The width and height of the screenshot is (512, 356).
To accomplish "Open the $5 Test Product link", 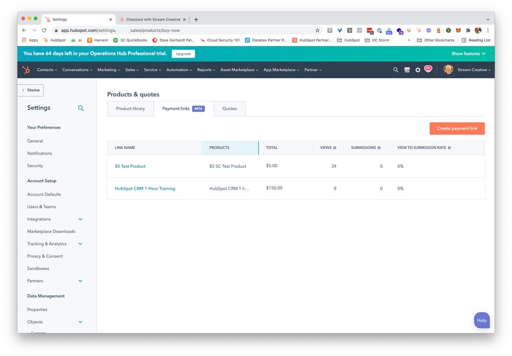I will pos(130,165).
